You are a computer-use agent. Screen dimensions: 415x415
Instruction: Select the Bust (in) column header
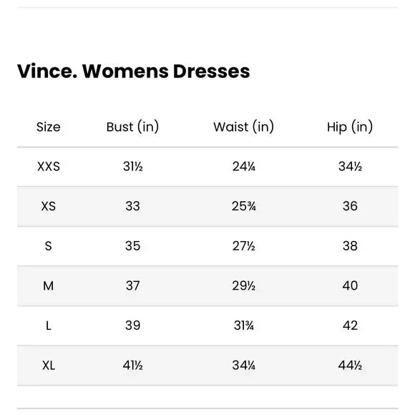132,127
